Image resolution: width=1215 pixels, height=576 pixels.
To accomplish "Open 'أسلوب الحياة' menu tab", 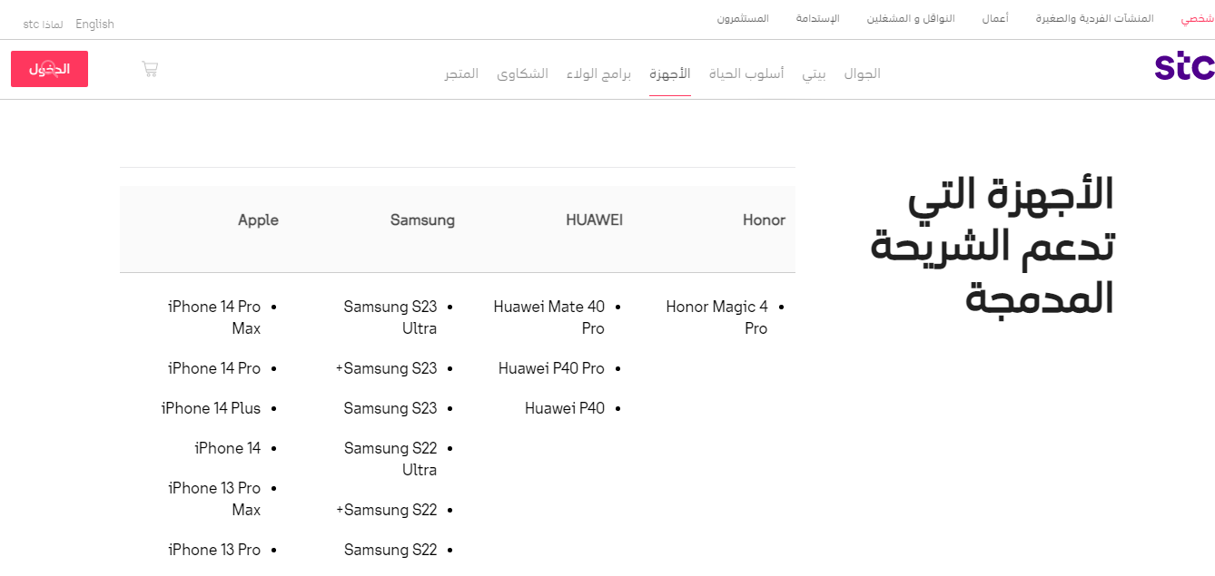I will tap(746, 73).
